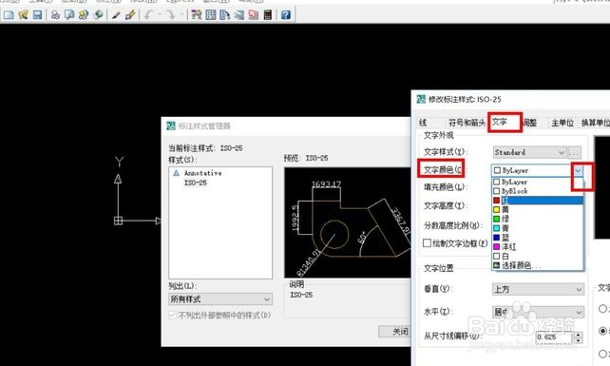The height and width of the screenshot is (366, 610).
Task: Select ISO-25 in the 样式 list
Action: point(196,183)
